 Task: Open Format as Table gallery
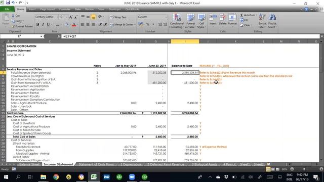[190, 21]
